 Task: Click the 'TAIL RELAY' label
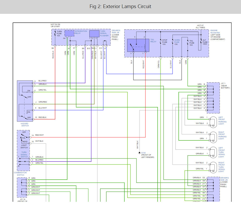153,41
